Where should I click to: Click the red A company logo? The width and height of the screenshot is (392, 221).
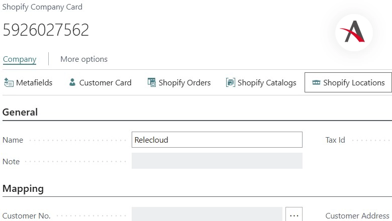tap(353, 31)
